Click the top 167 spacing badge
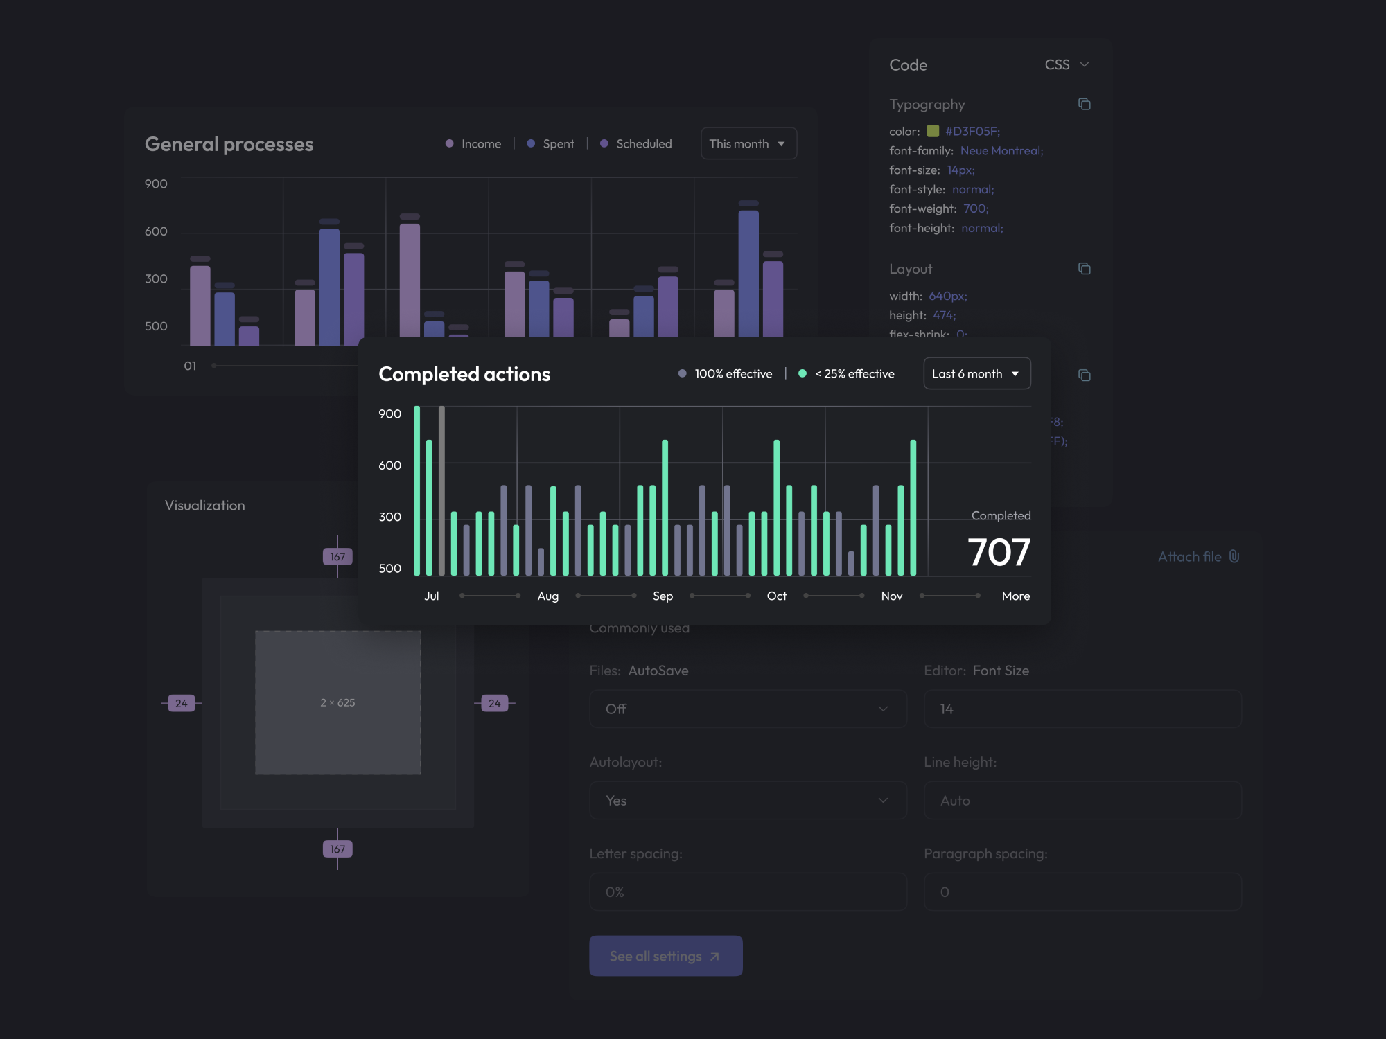 [x=337, y=557]
